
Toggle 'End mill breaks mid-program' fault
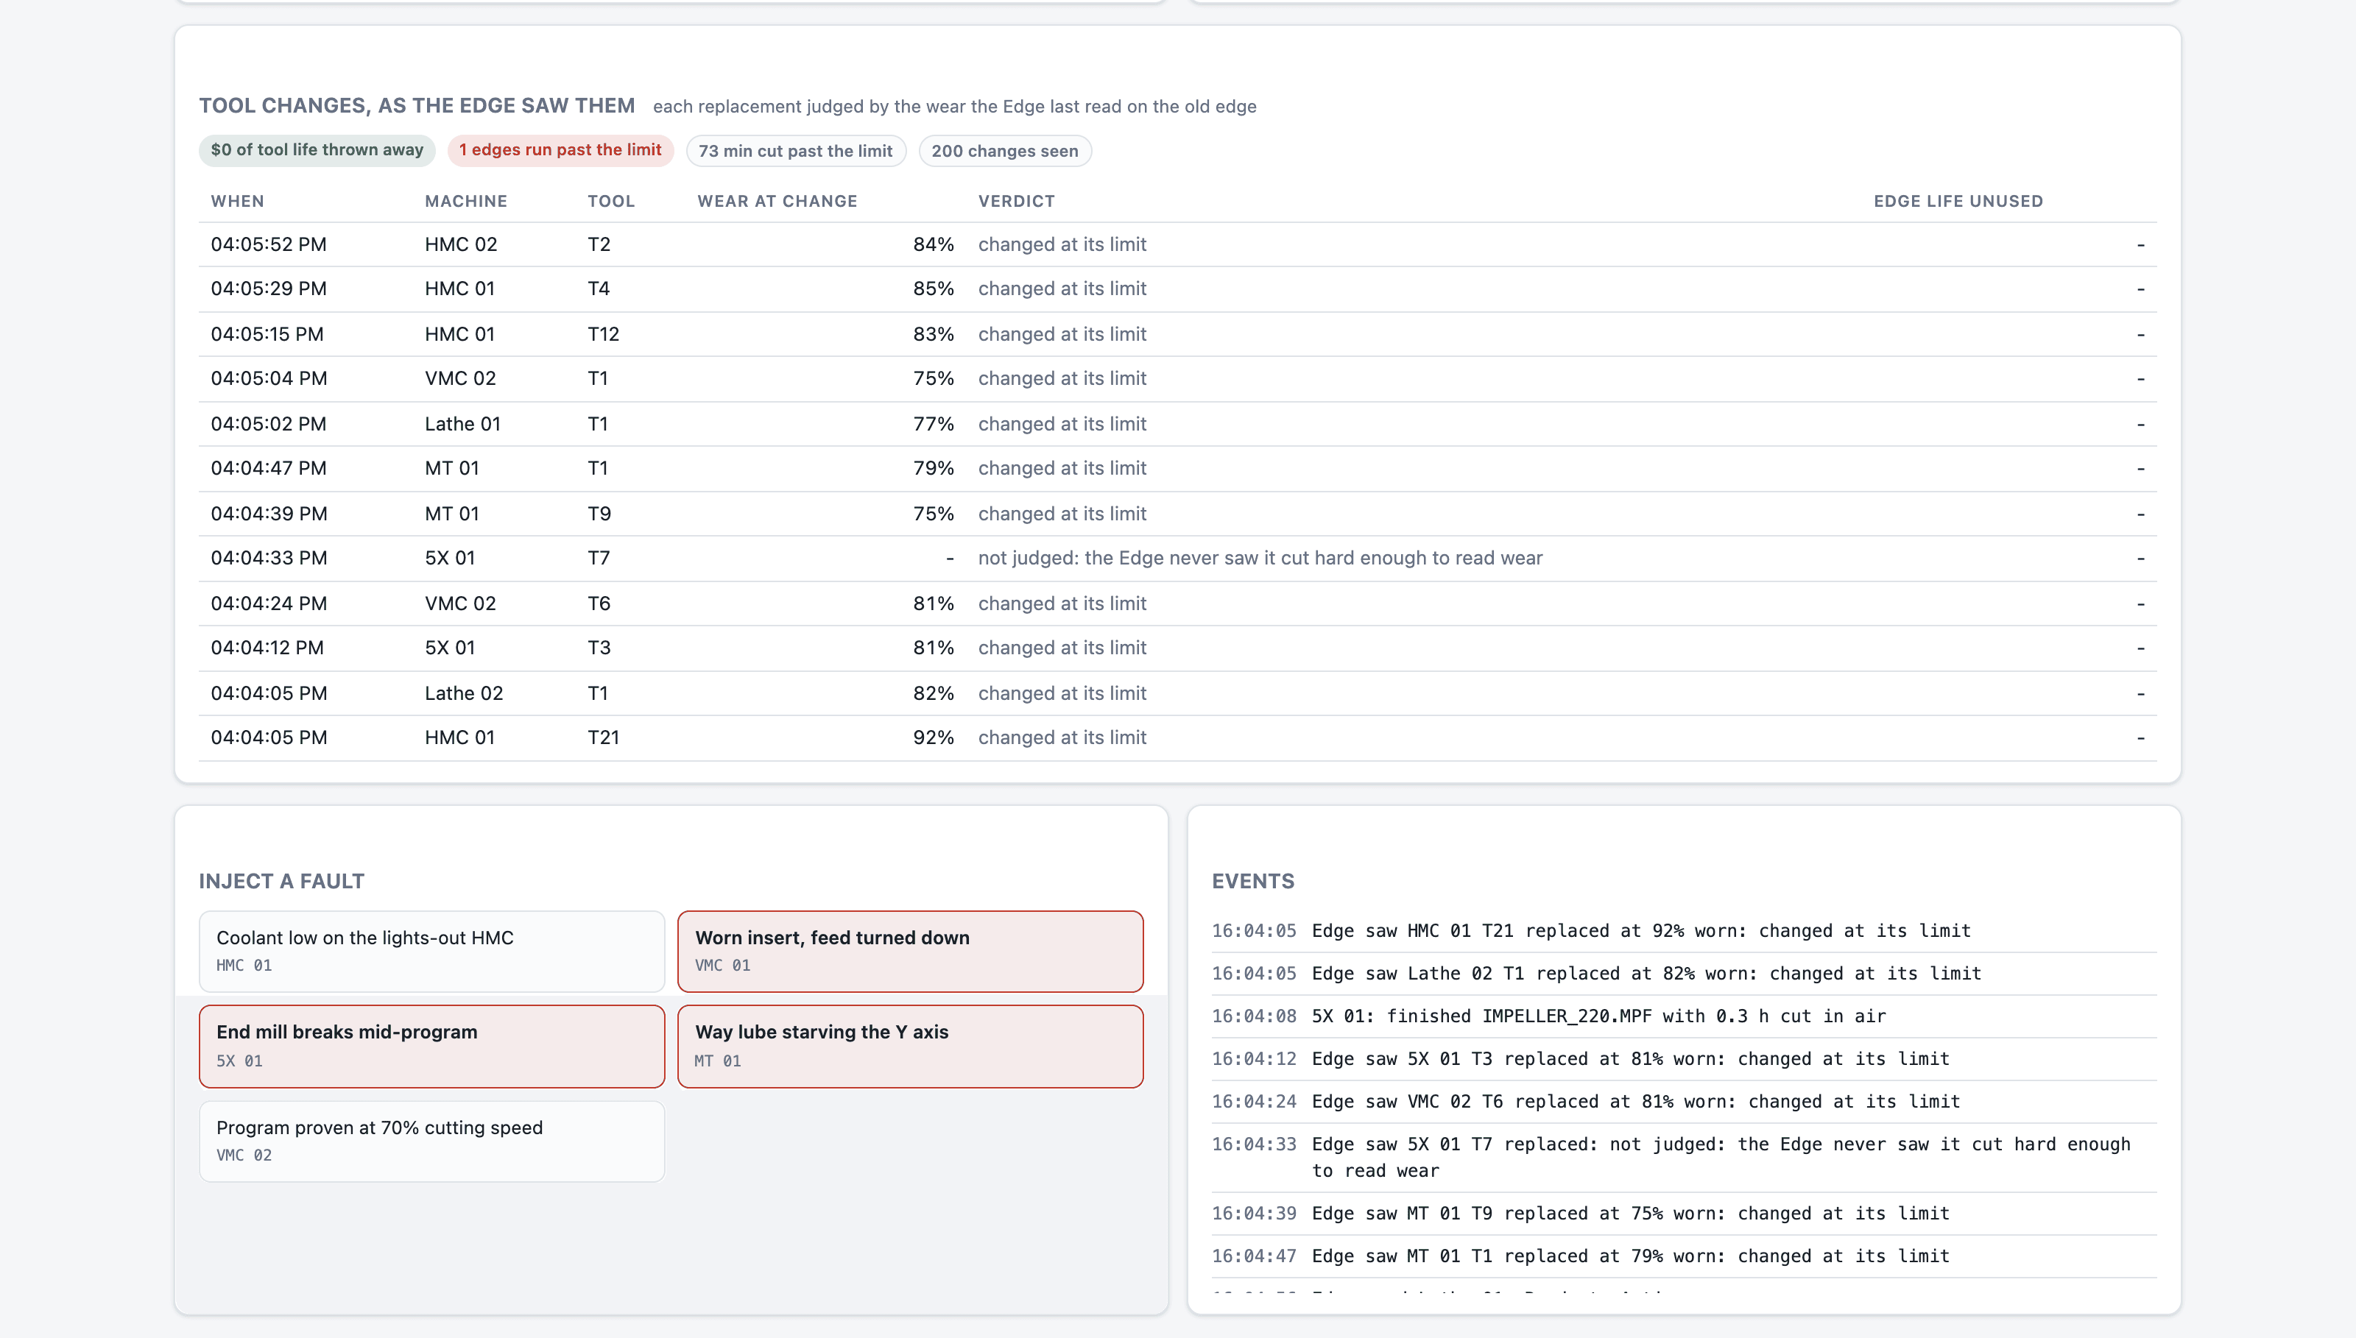click(x=431, y=1046)
